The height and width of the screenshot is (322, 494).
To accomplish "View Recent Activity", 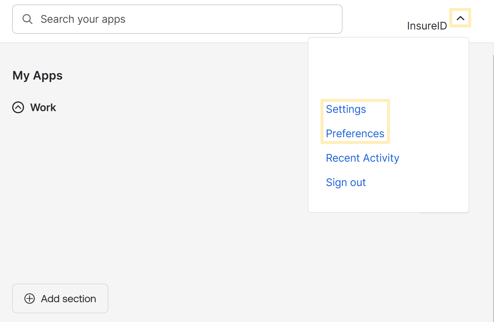I will tap(362, 158).
